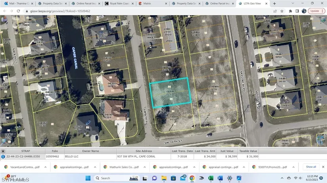This screenshot has width=327, height=183.
Task: Click the taskbar Search box
Action: 115,178
